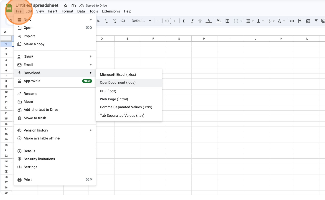Click the 123 number format button
The image size is (325, 200).
click(x=123, y=21)
